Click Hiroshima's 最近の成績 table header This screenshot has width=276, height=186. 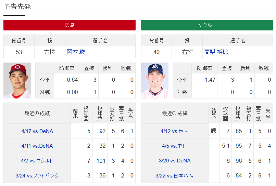(37, 114)
